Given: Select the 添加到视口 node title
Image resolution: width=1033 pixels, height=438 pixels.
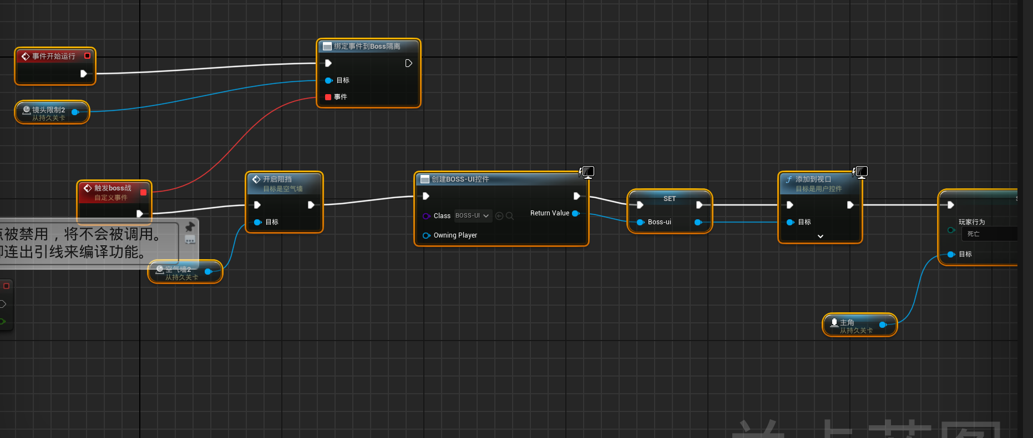Looking at the screenshot, I should click(x=813, y=179).
